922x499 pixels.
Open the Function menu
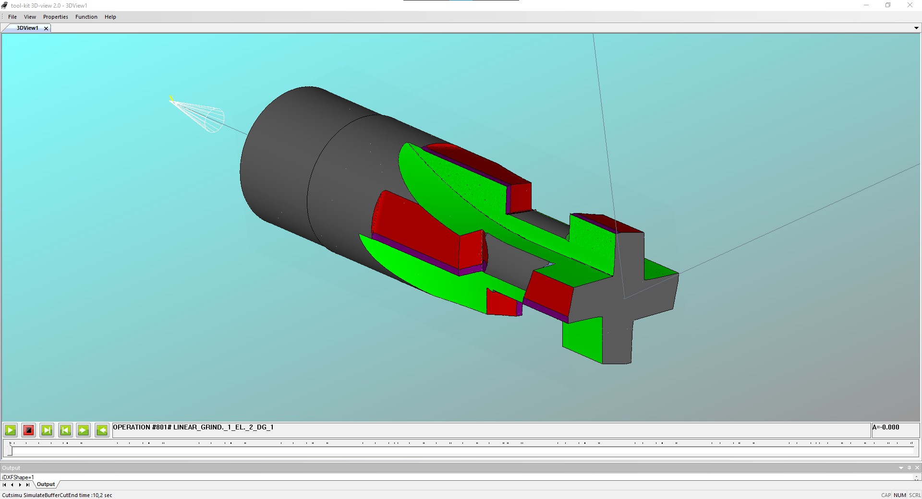(x=86, y=17)
